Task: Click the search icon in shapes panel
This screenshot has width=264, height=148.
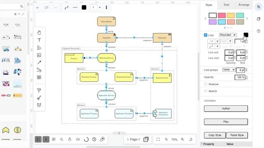Action: pyautogui.click(x=21, y=7)
